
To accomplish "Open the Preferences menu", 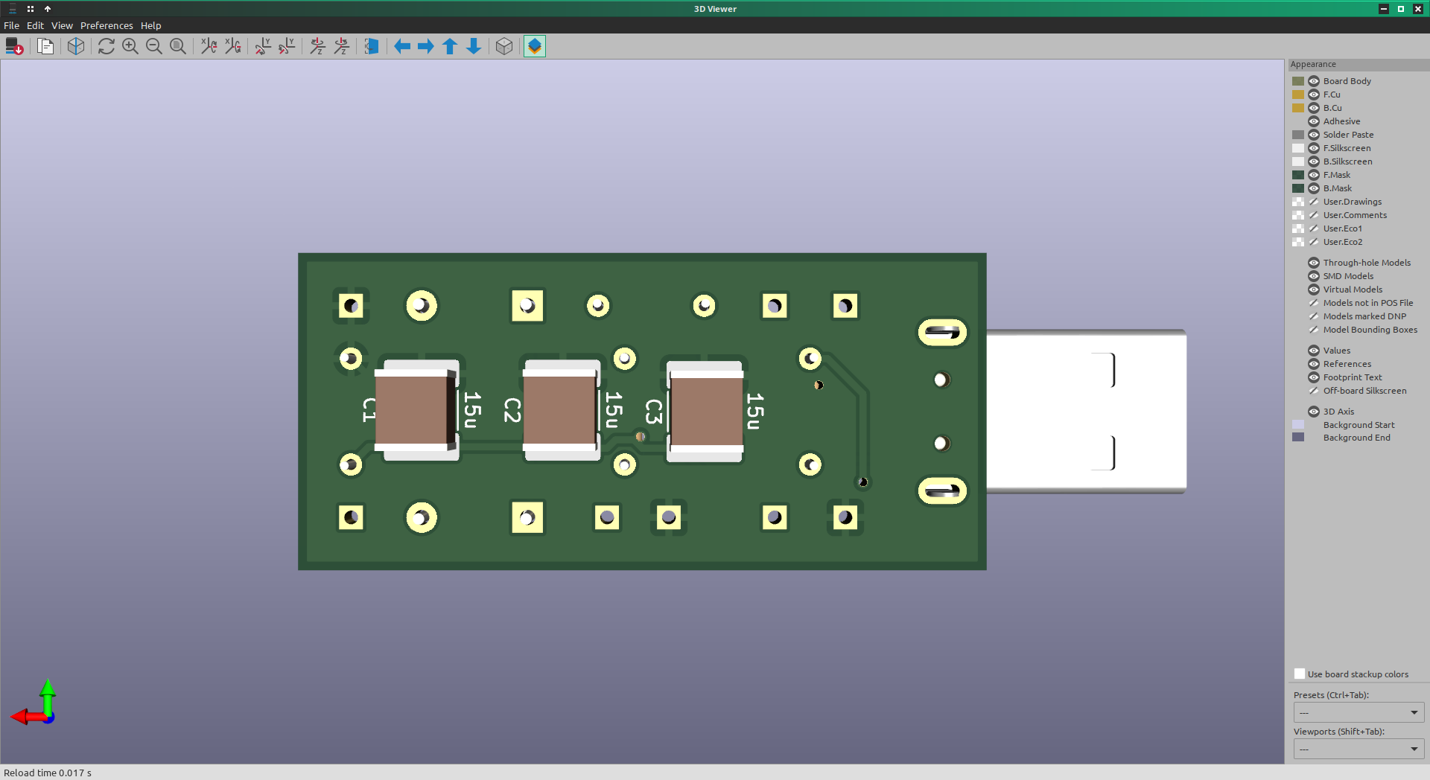I will (107, 25).
